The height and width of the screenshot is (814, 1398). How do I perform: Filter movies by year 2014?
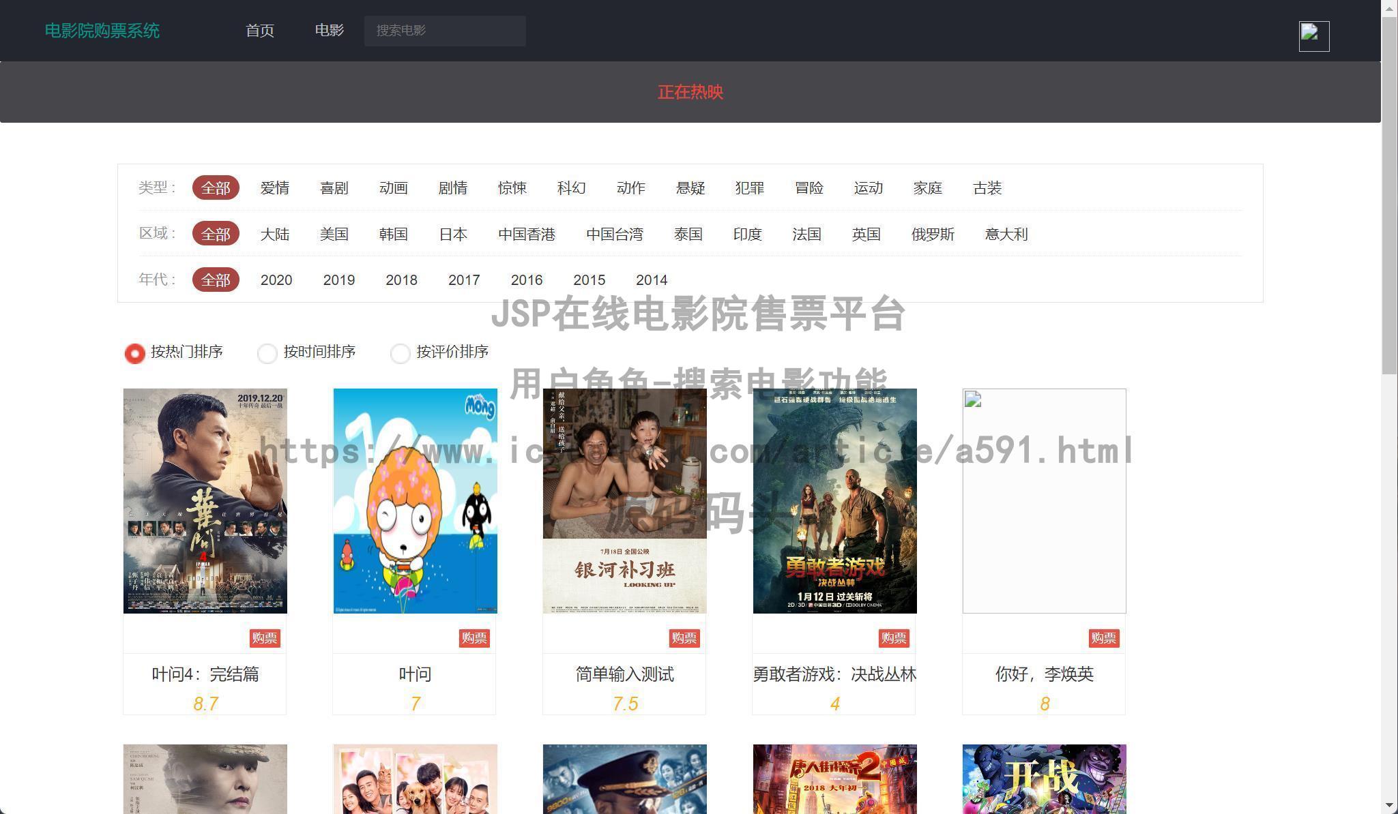pos(651,280)
